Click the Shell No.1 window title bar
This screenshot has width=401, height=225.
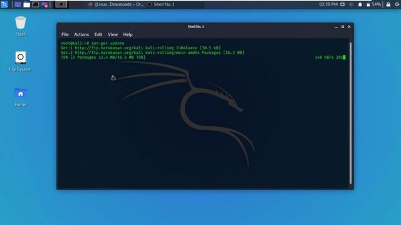click(x=195, y=26)
